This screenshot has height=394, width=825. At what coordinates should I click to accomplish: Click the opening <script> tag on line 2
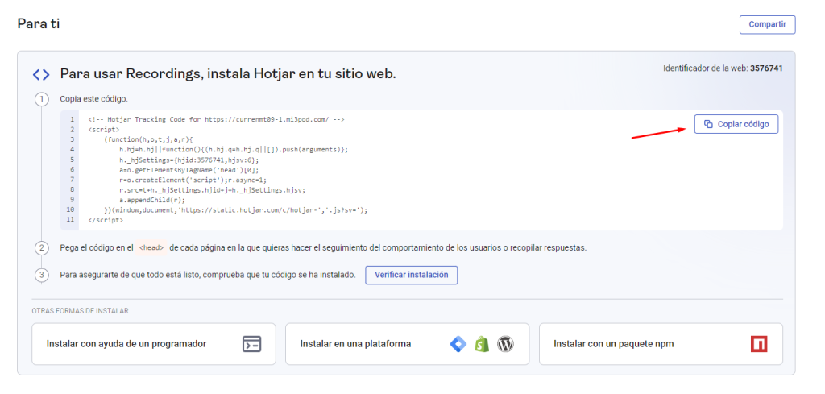104,130
